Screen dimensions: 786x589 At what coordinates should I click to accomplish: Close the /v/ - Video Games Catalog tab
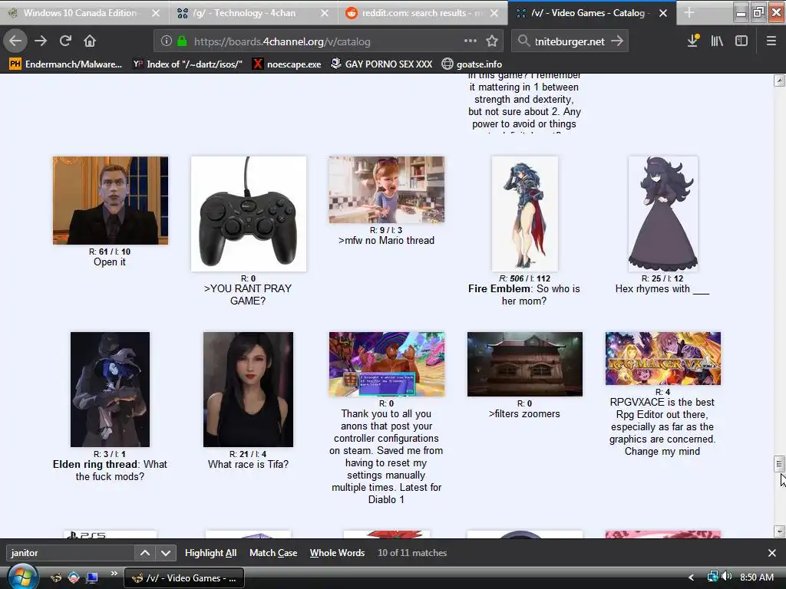663,13
